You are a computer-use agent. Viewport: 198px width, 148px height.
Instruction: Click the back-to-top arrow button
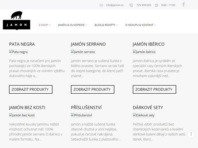click(191, 134)
